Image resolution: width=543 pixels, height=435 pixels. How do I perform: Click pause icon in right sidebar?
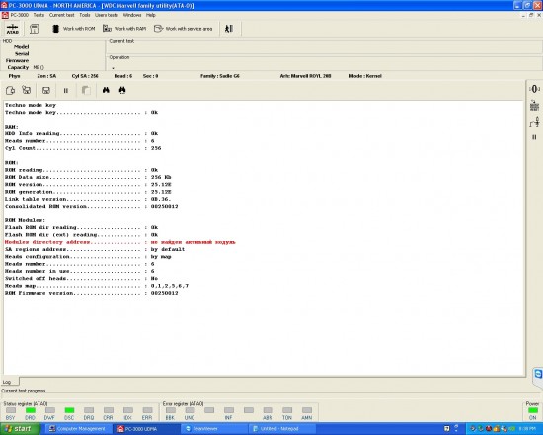[534, 137]
